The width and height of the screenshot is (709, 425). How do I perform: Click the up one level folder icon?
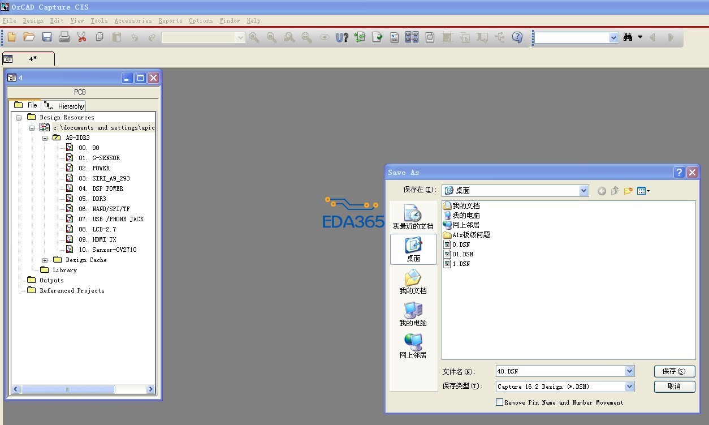pos(615,191)
